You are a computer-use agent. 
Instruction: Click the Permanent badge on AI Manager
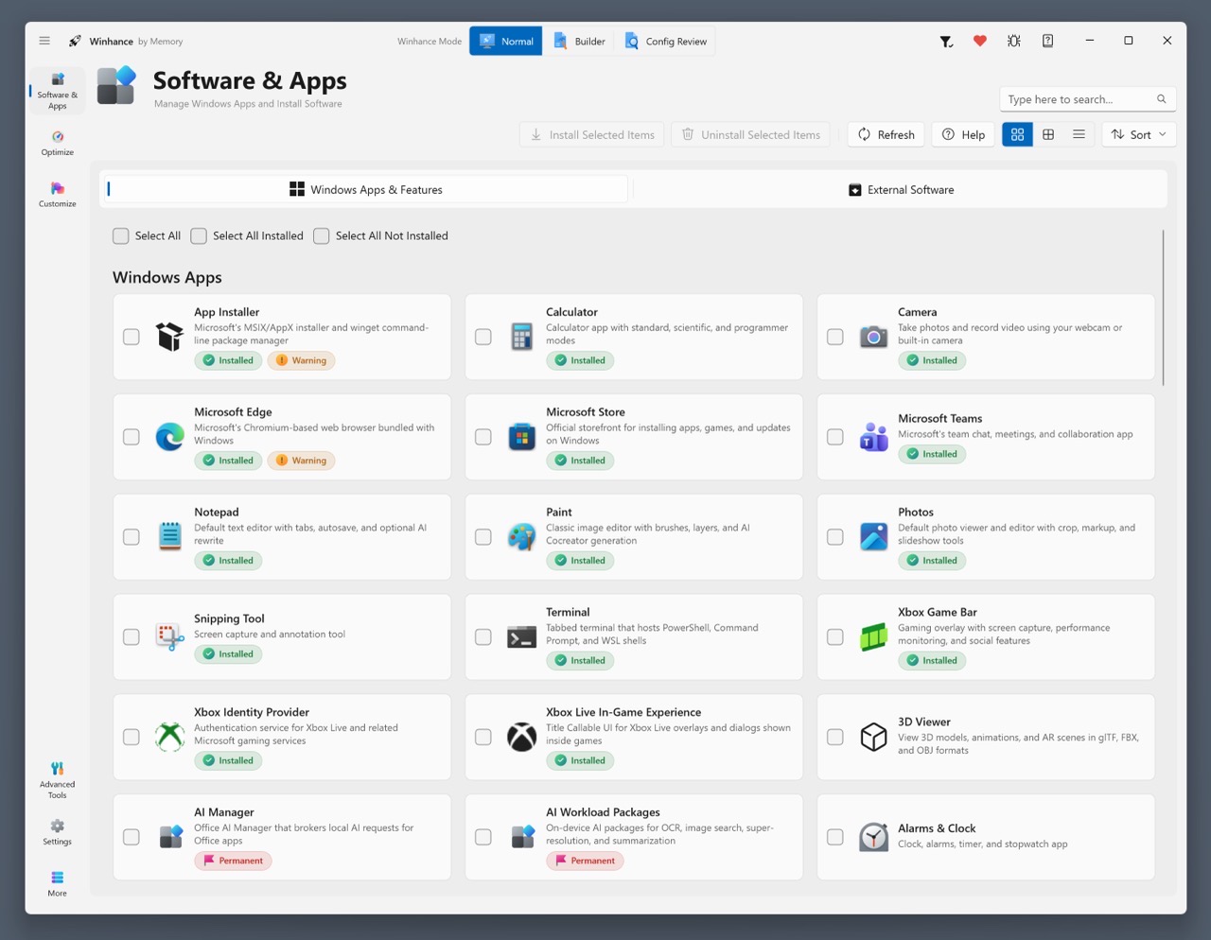click(233, 861)
